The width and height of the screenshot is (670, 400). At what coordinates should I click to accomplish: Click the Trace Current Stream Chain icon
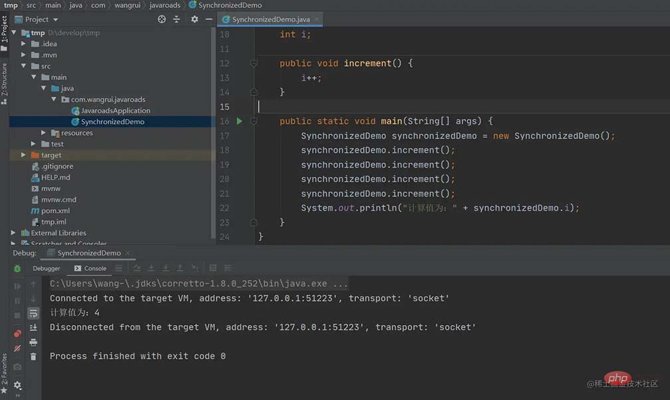(228, 268)
